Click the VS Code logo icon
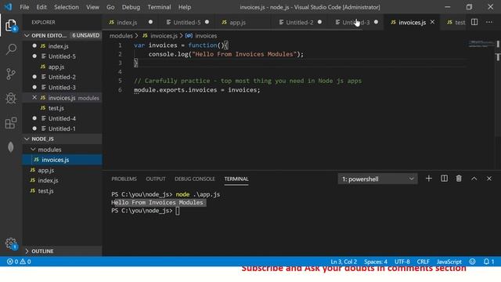The image size is (501, 282). coord(8,7)
